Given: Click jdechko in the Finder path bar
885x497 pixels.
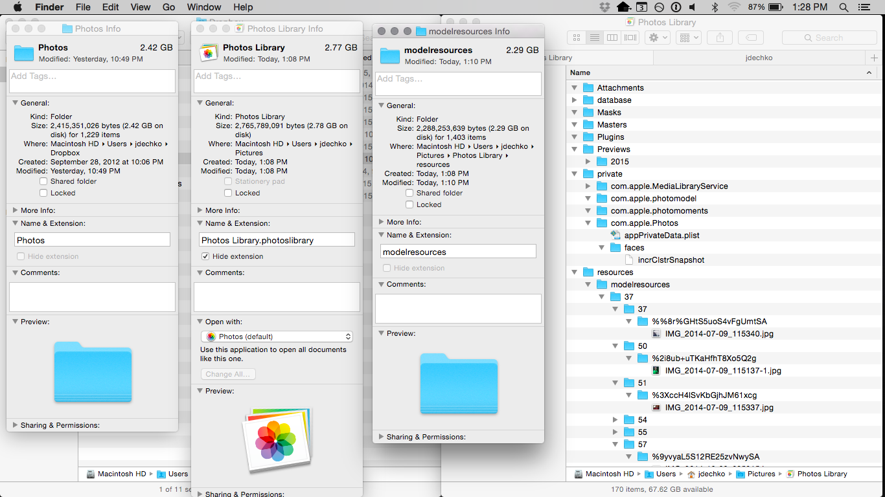Looking at the screenshot, I should point(705,474).
